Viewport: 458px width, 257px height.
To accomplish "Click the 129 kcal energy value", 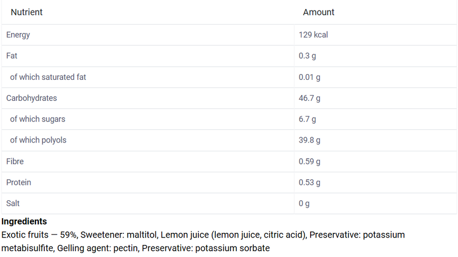I will 313,35.
